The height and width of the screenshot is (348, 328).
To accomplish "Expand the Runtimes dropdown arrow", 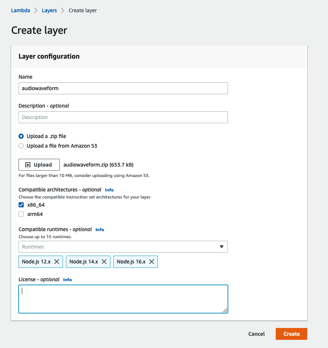I will point(222,247).
